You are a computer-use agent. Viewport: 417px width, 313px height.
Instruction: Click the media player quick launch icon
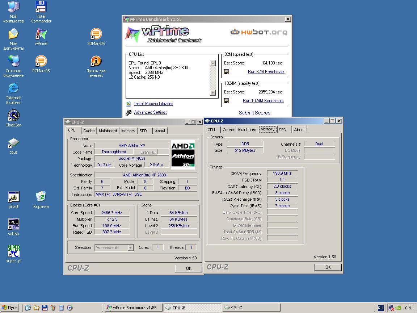coord(69,308)
